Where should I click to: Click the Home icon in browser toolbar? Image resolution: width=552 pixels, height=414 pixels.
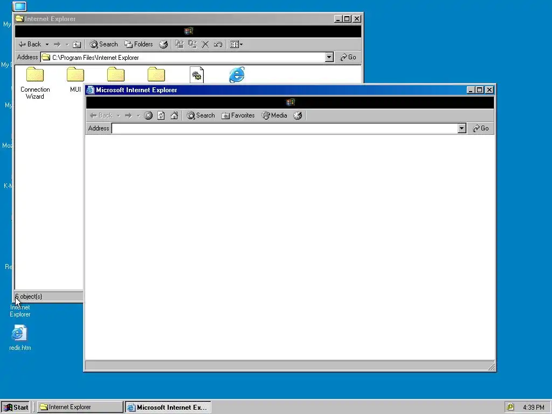click(174, 115)
